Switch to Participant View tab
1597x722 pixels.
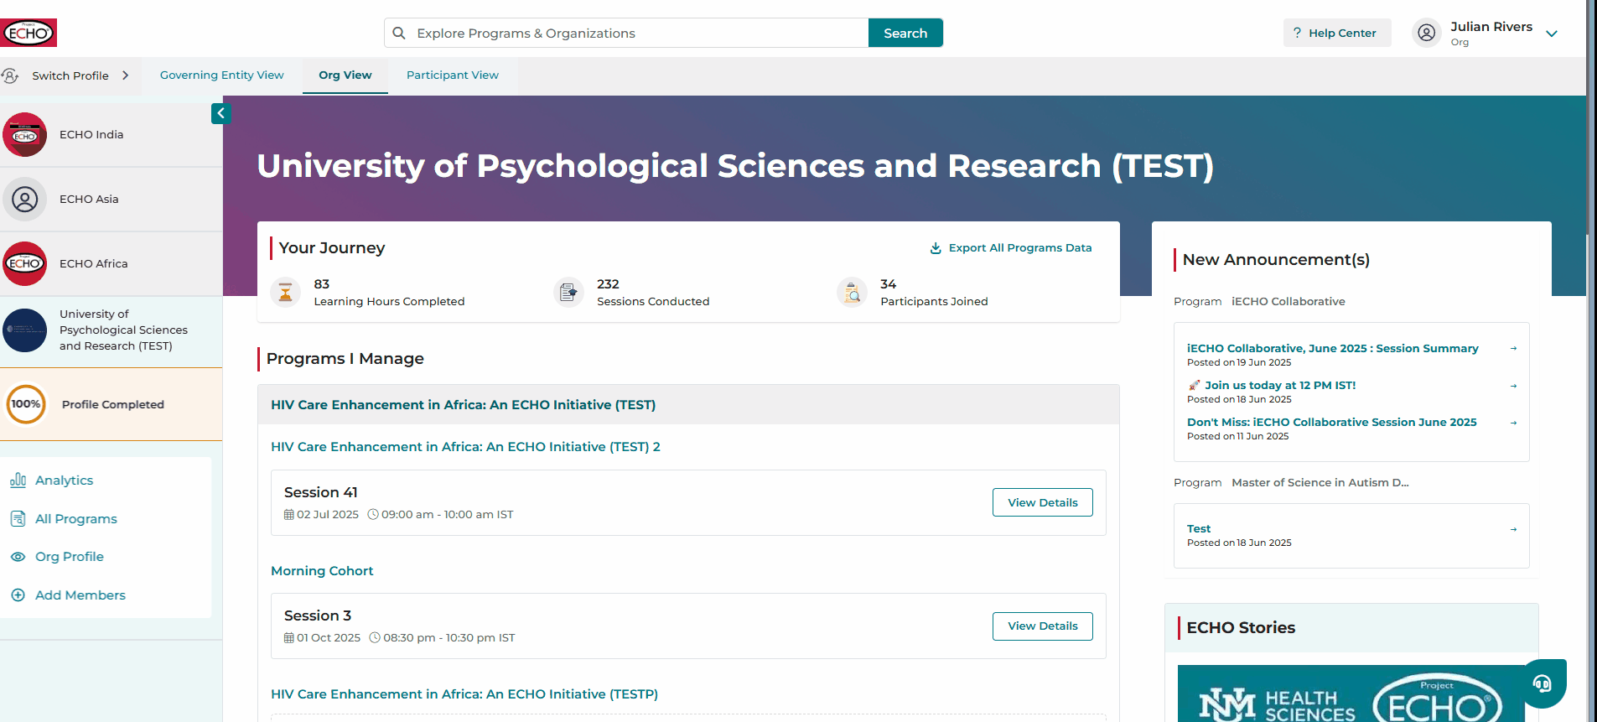coord(453,75)
